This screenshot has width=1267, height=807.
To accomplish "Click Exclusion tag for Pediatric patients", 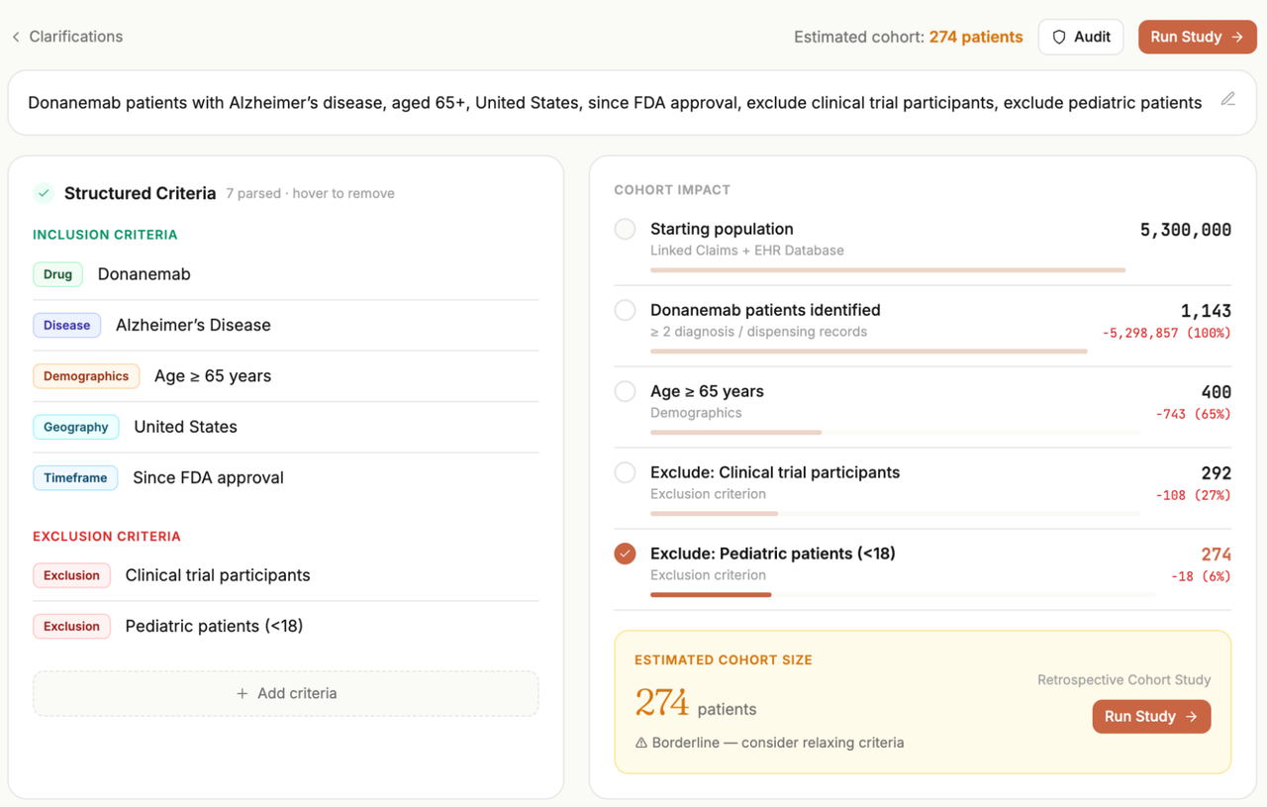I will tap(71, 626).
